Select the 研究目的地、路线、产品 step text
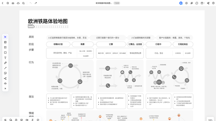 pos(62,53)
